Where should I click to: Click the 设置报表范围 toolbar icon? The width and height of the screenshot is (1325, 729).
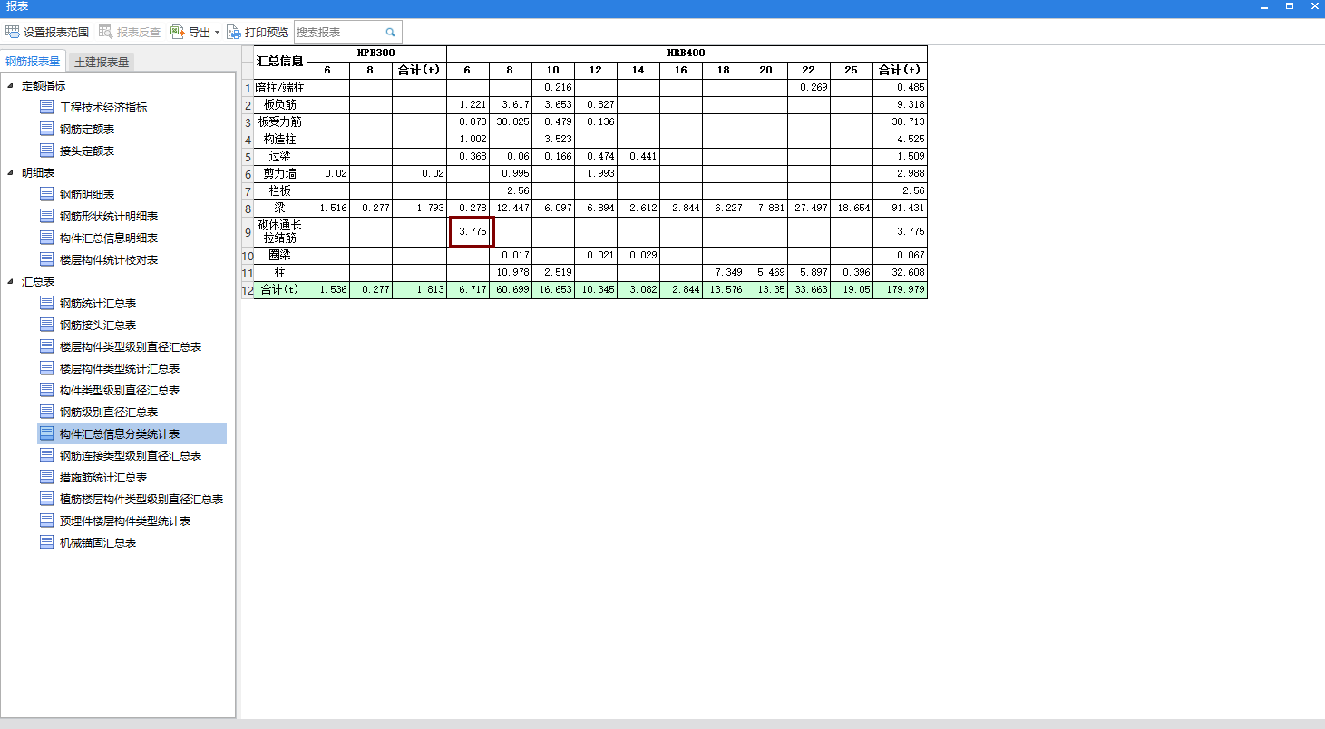[x=12, y=32]
